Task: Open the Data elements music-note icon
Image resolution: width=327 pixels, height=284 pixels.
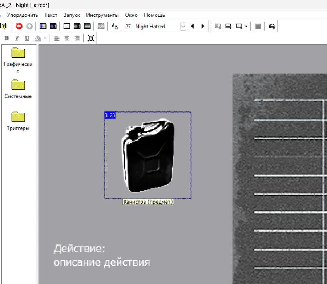Action: (x=114, y=26)
